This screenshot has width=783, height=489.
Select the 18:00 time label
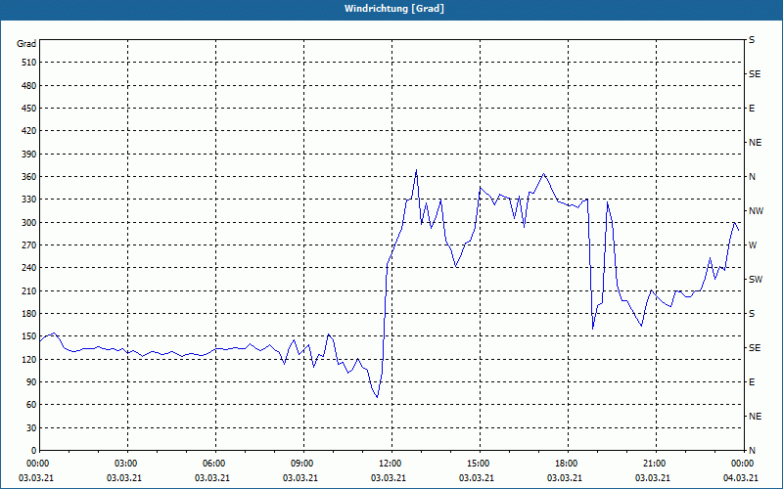click(565, 463)
